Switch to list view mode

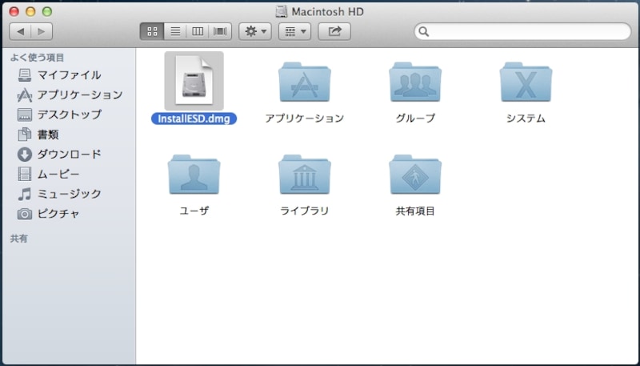tap(175, 31)
